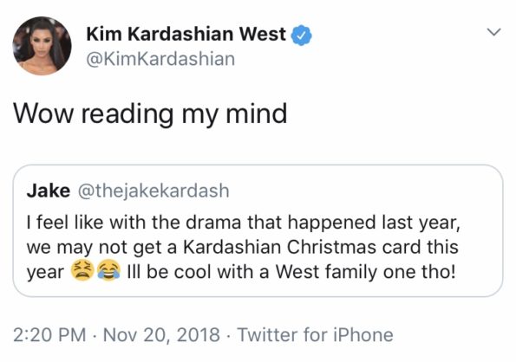Open the quoted tweet card from Jake
516x362 pixels.
tap(258, 230)
